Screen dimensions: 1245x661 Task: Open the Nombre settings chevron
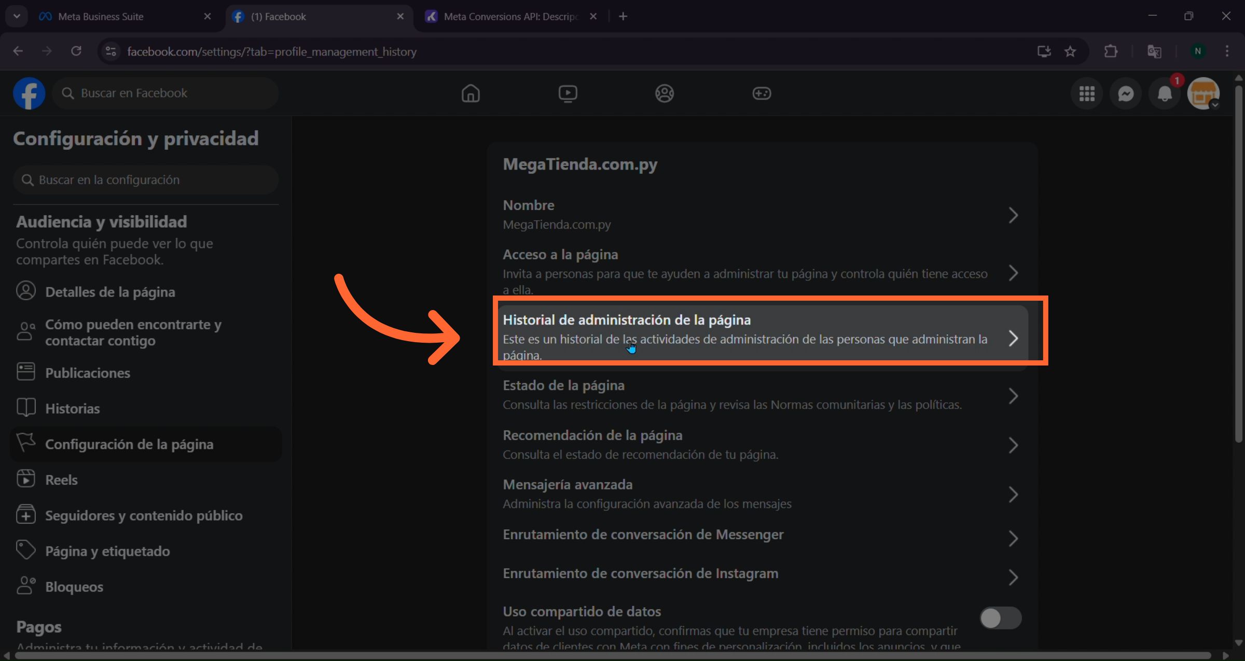coord(1014,215)
